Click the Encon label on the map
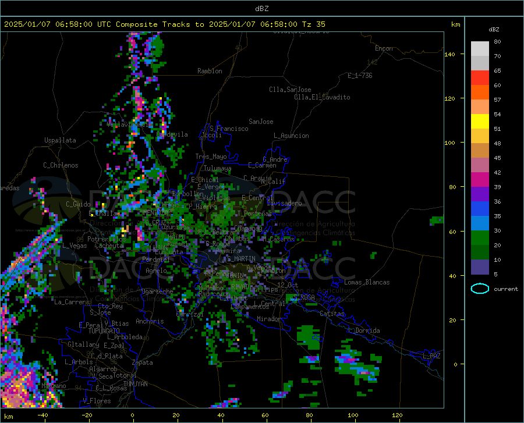This screenshot has height=423, width=524. (x=384, y=48)
